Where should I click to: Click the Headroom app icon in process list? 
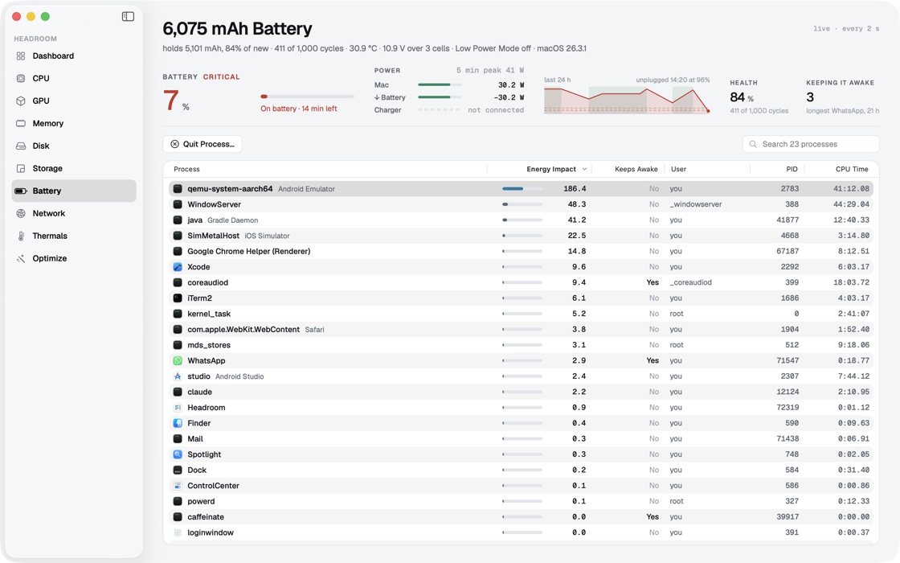click(x=178, y=407)
